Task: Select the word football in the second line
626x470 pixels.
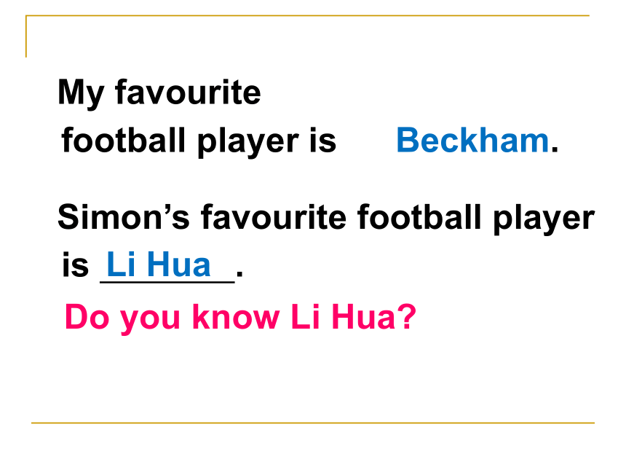Action: click(x=124, y=140)
